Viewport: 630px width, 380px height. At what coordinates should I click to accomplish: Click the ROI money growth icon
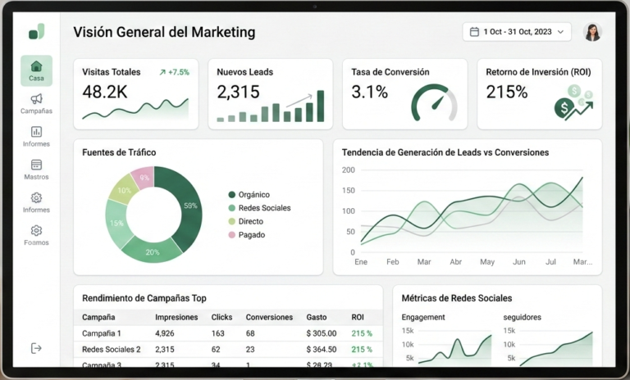pyautogui.click(x=572, y=103)
